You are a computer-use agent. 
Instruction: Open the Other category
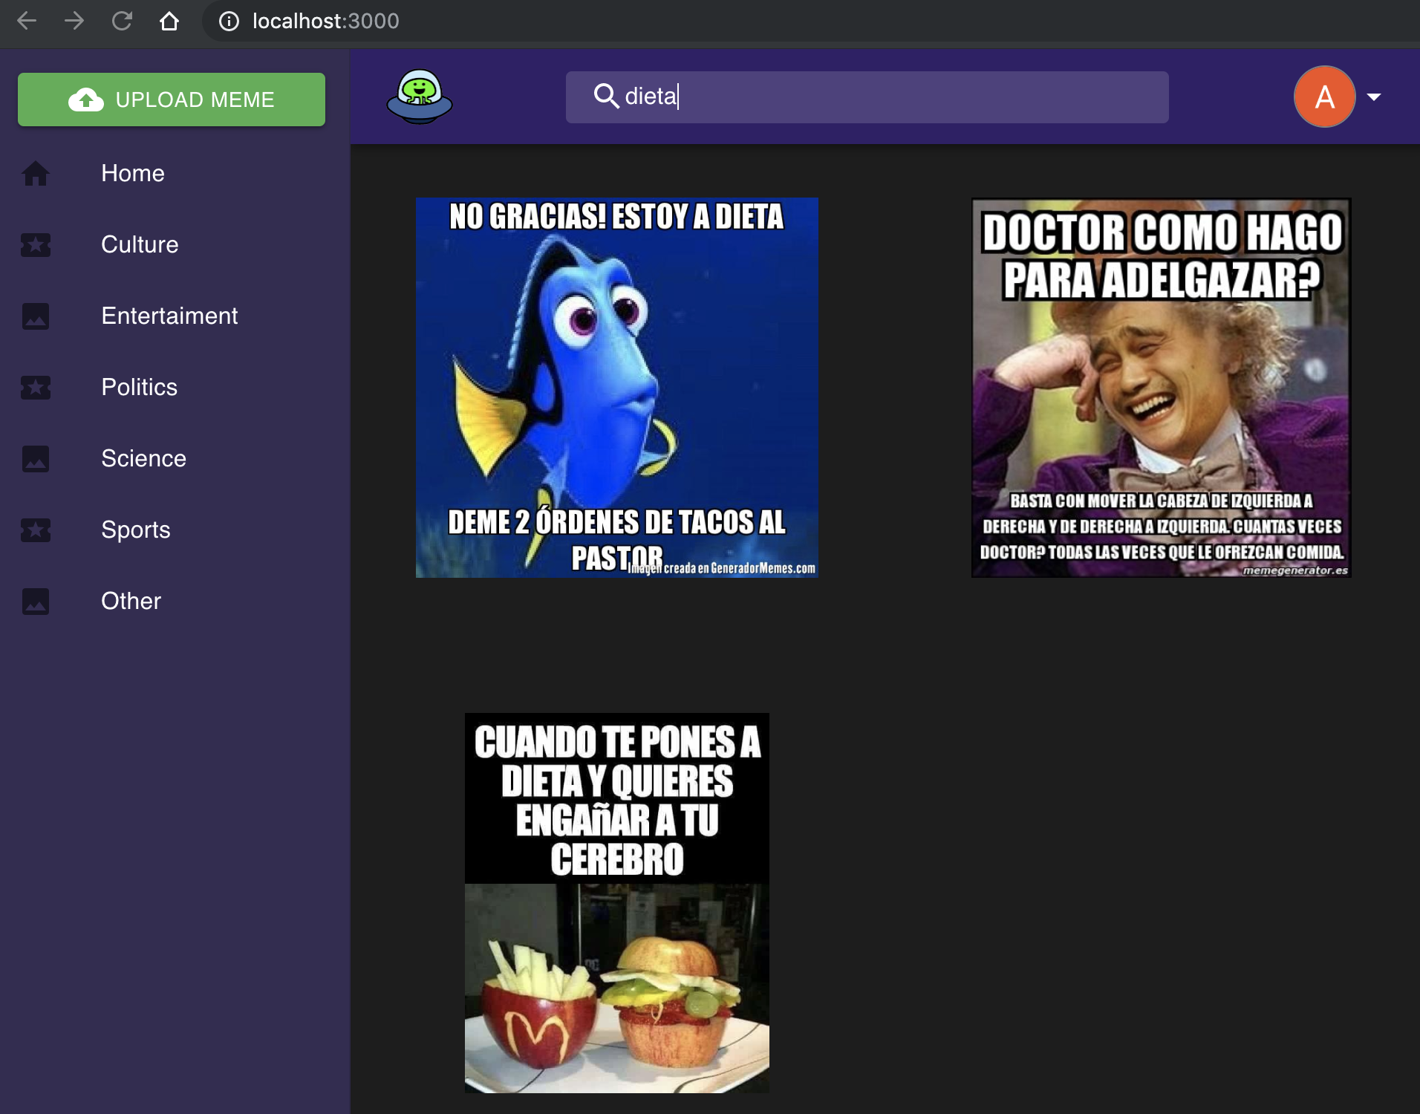pos(131,601)
